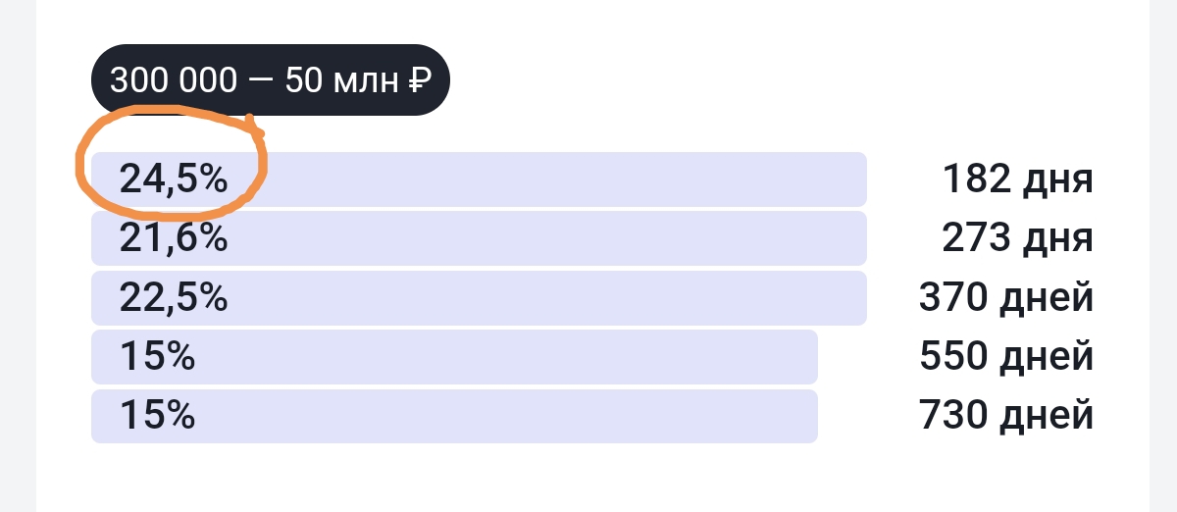Click the "300 000" minimum amount text
The image size is (1177, 512).
pyautogui.click(x=174, y=80)
